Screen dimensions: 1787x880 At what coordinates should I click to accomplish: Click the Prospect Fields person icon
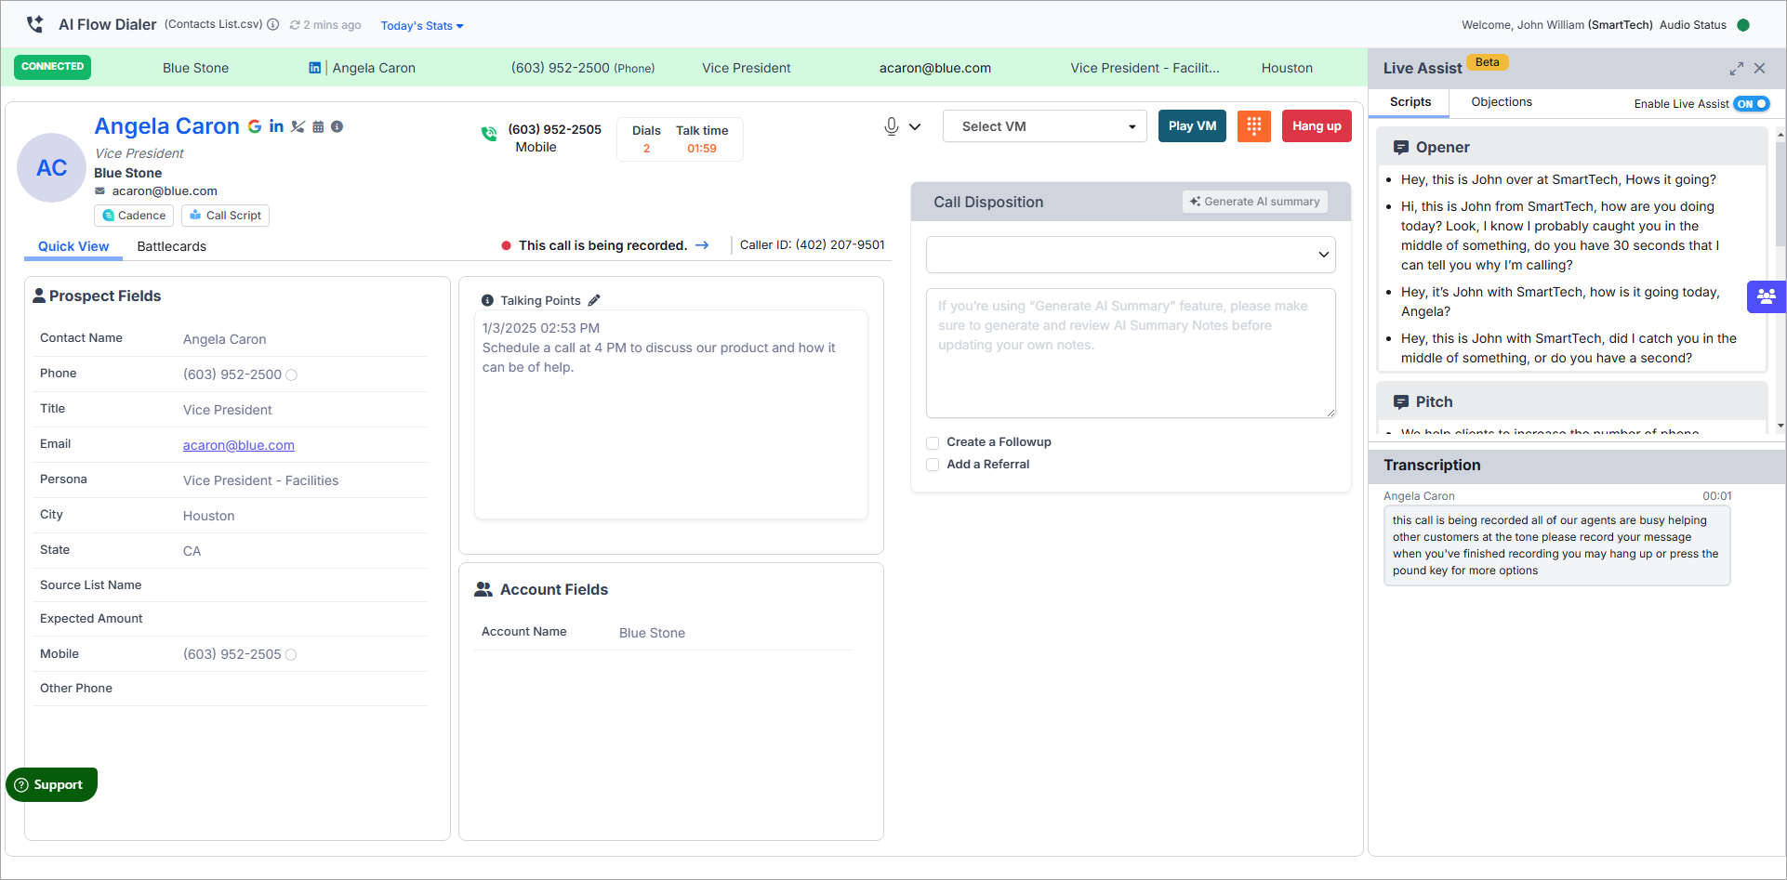[x=39, y=296]
